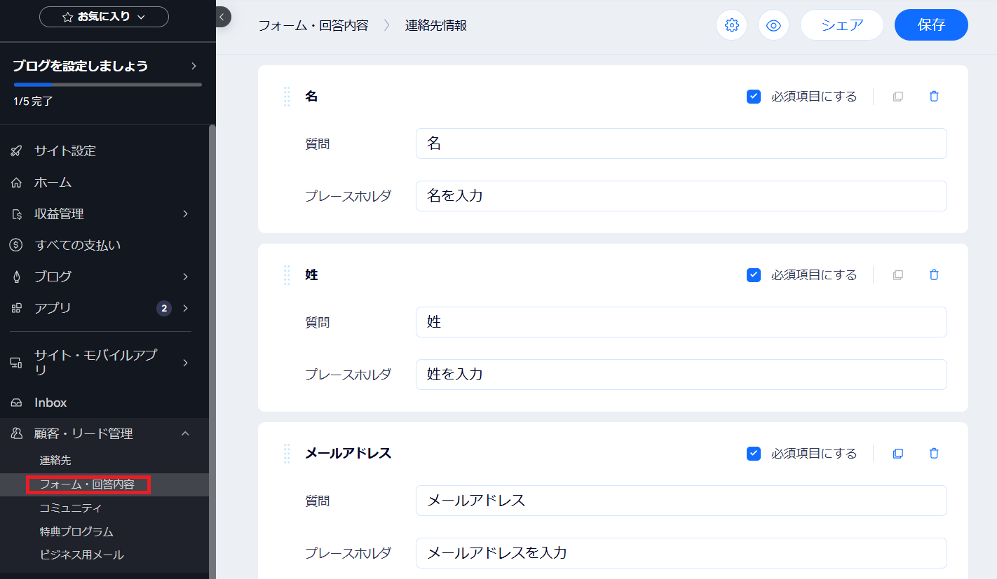Open Inbox in the sidebar

point(50,403)
